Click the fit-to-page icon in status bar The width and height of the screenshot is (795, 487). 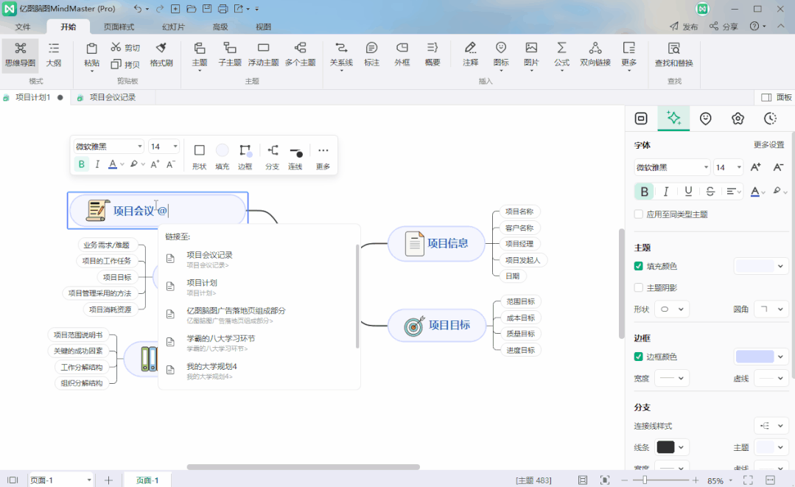pos(604,480)
